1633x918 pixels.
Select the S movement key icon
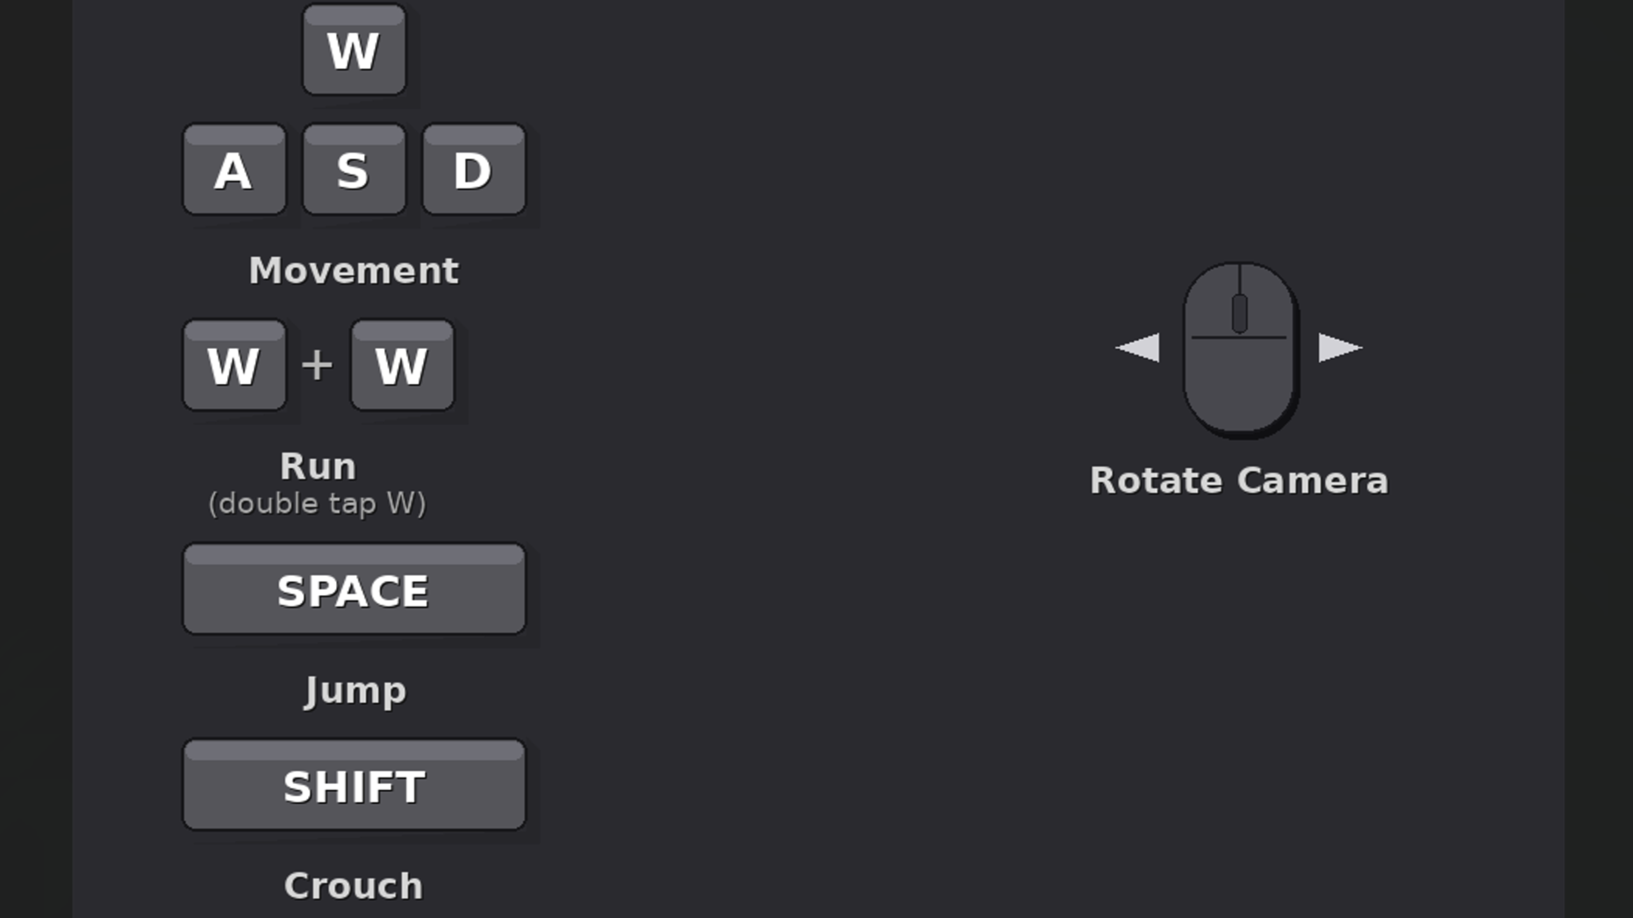pyautogui.click(x=354, y=170)
